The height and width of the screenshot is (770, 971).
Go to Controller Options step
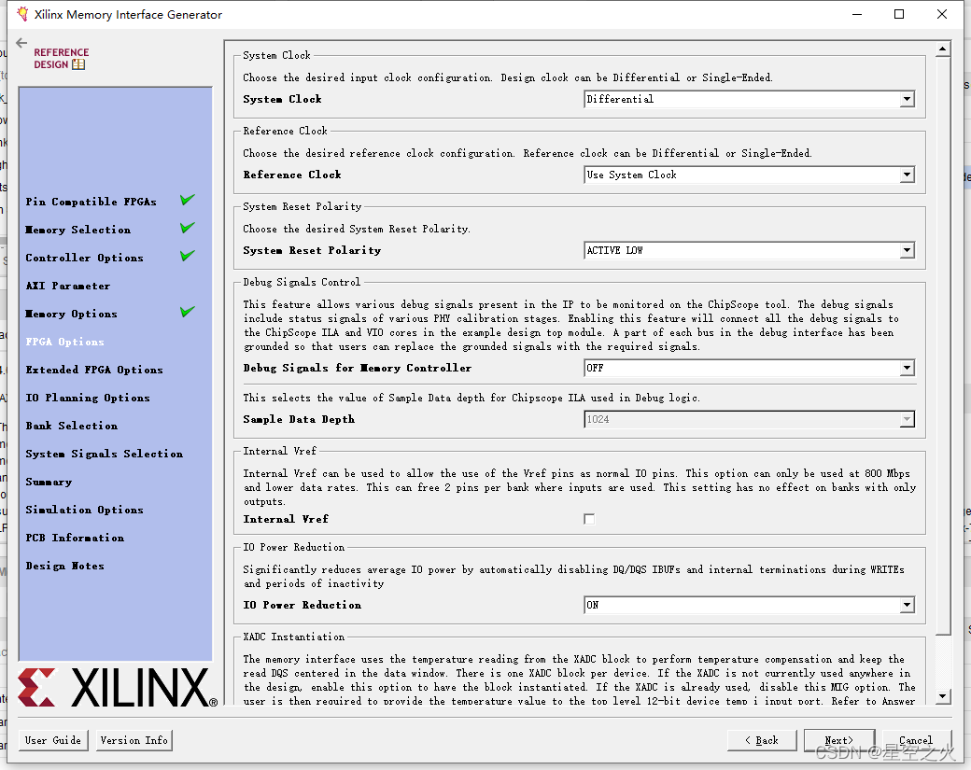tap(84, 258)
